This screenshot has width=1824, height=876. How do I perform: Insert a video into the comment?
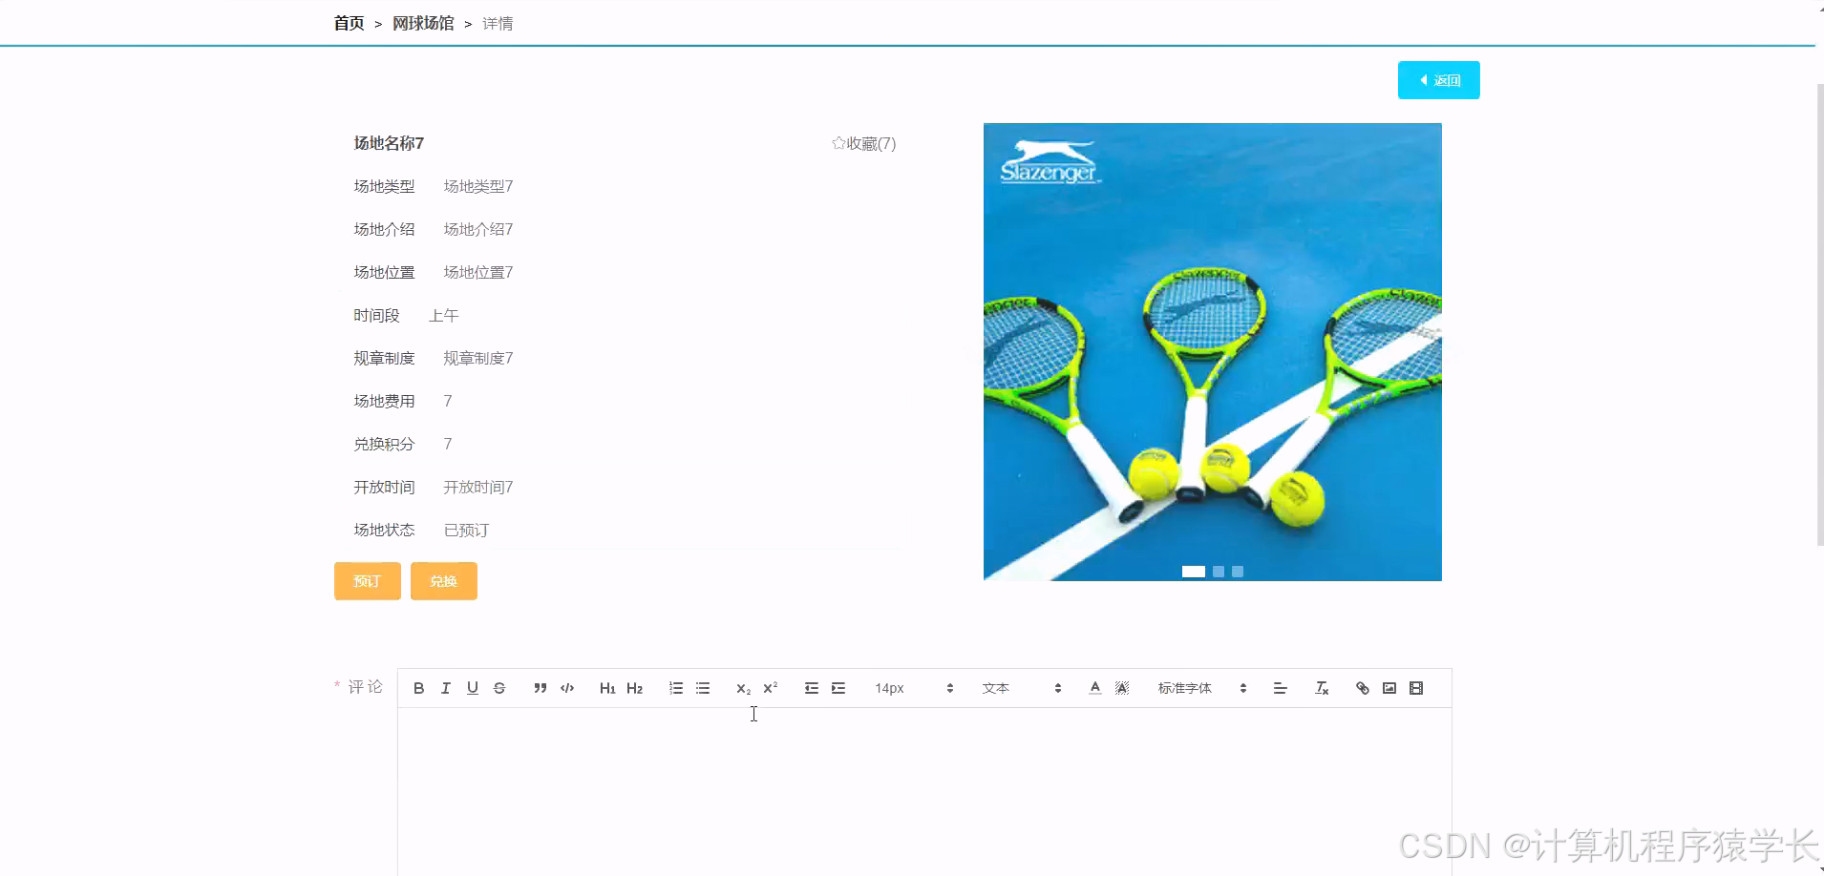pyautogui.click(x=1416, y=688)
